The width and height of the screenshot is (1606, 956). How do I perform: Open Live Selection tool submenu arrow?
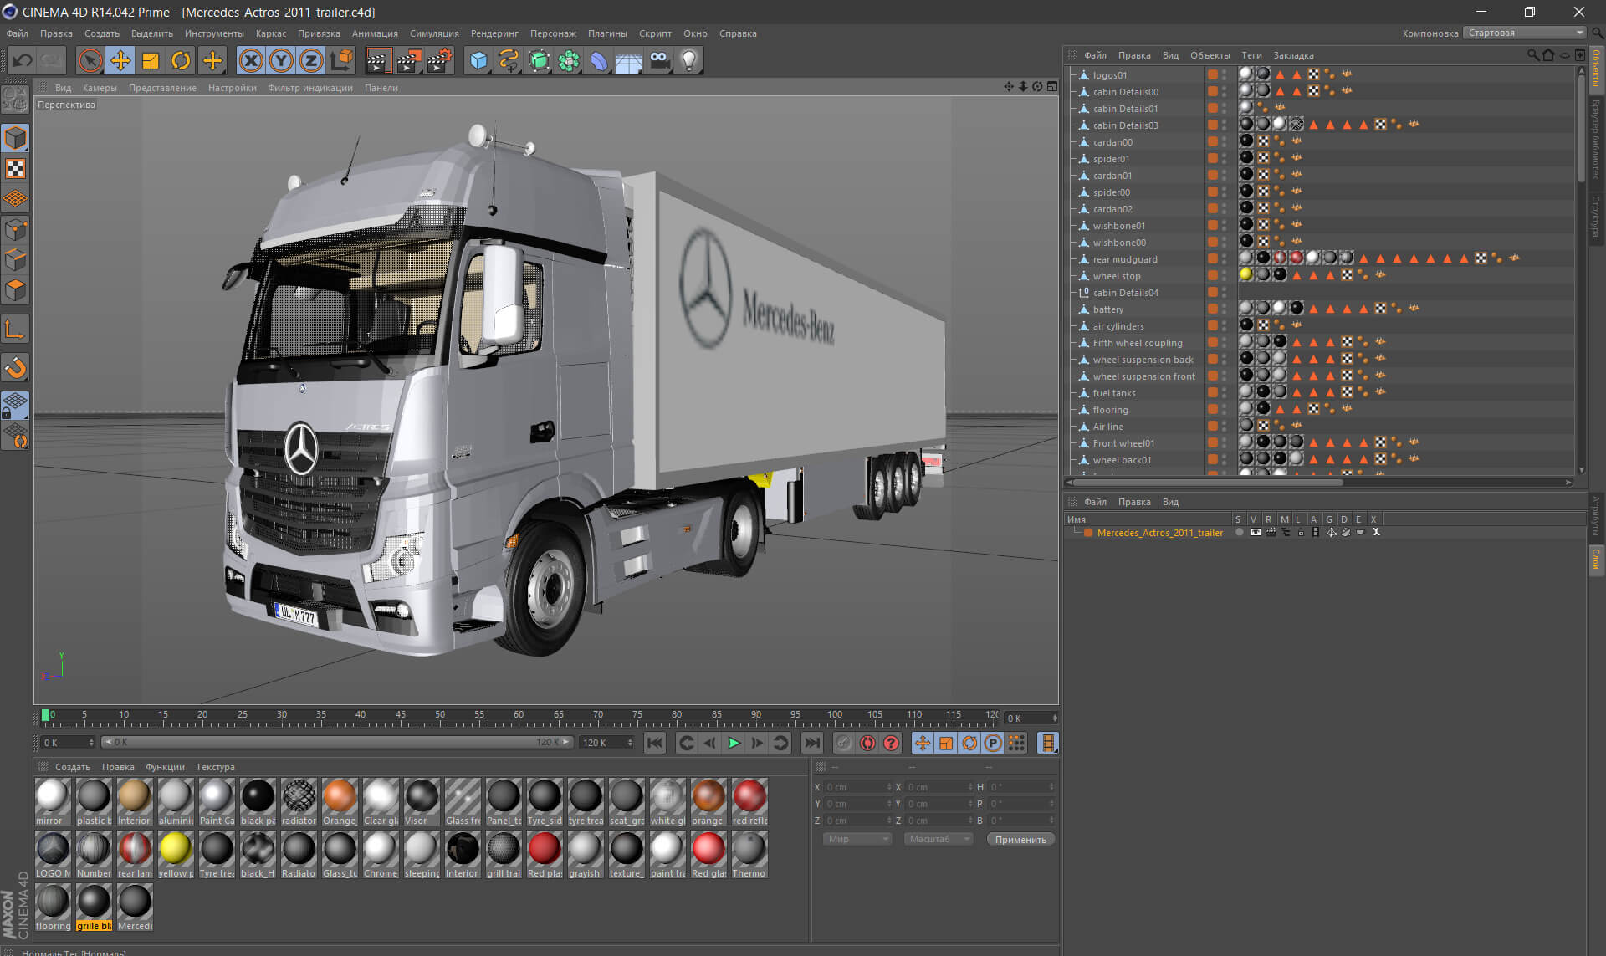point(100,70)
